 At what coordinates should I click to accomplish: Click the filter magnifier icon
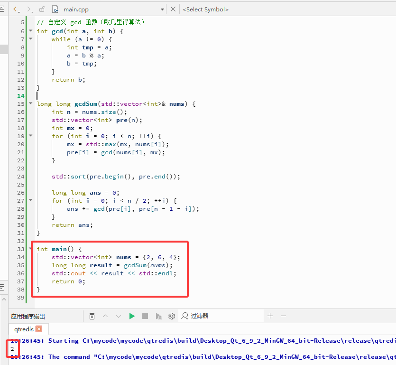pos(184,316)
